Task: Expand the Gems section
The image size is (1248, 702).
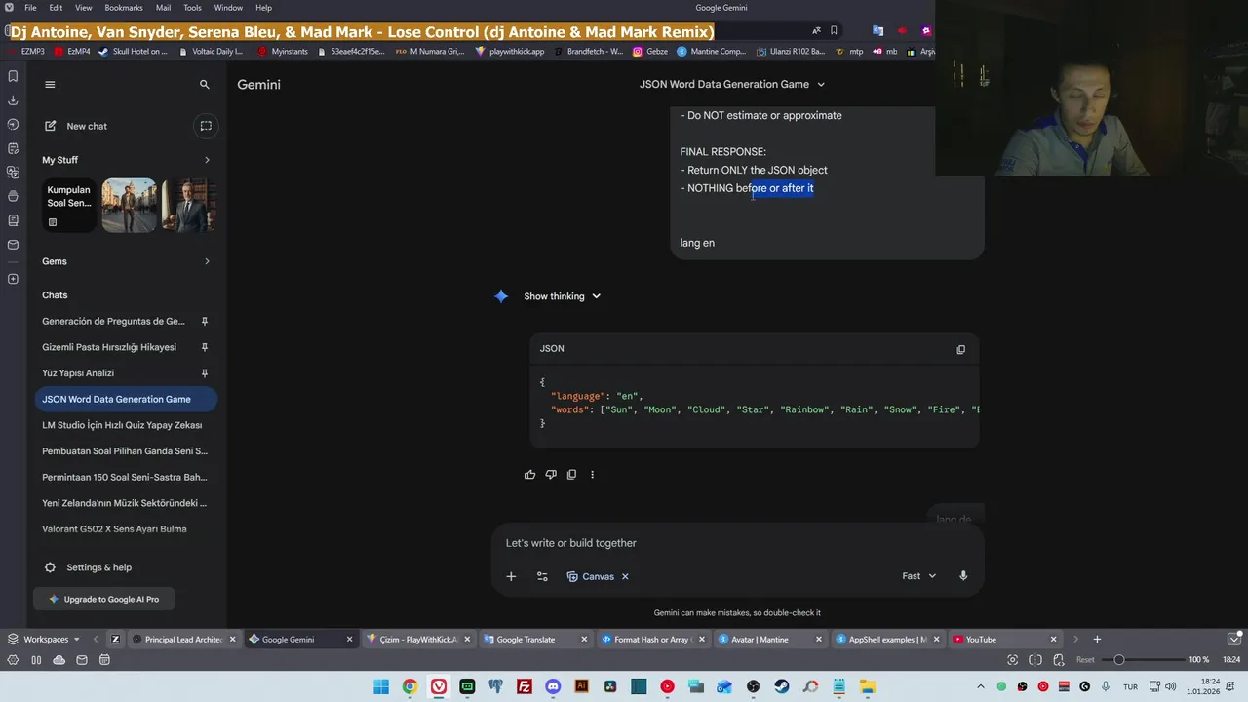Action: [x=207, y=261]
